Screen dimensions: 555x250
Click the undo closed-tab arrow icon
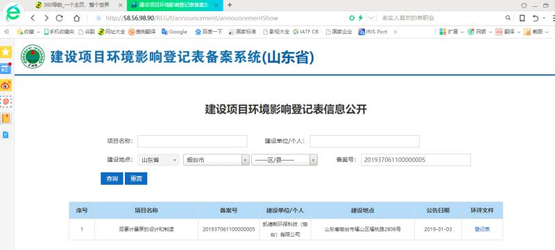point(536,18)
